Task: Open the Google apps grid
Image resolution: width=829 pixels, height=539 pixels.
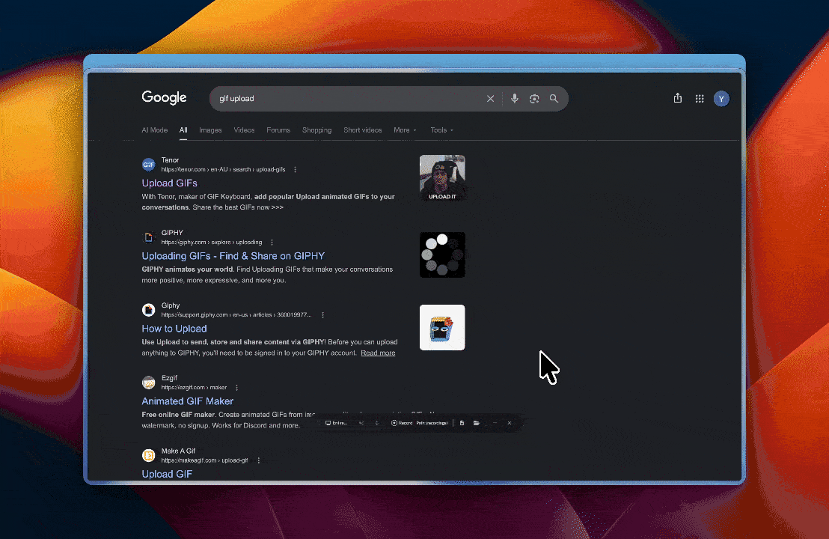Action: pos(700,98)
